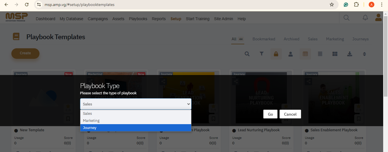
Task: Open Assets menu
Action: point(118,19)
